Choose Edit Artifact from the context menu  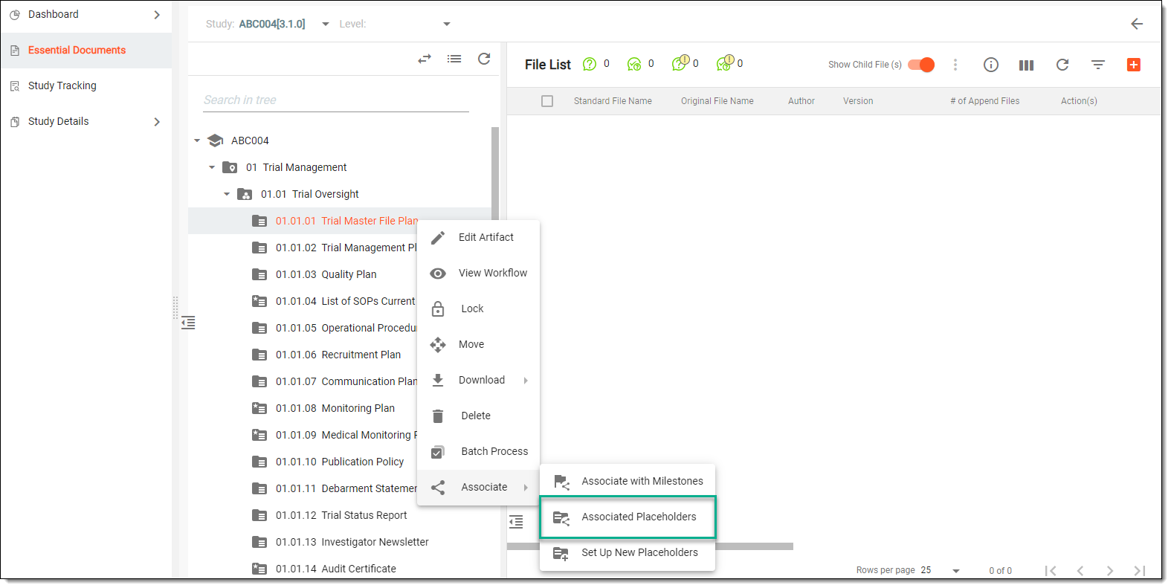pyautogui.click(x=478, y=237)
